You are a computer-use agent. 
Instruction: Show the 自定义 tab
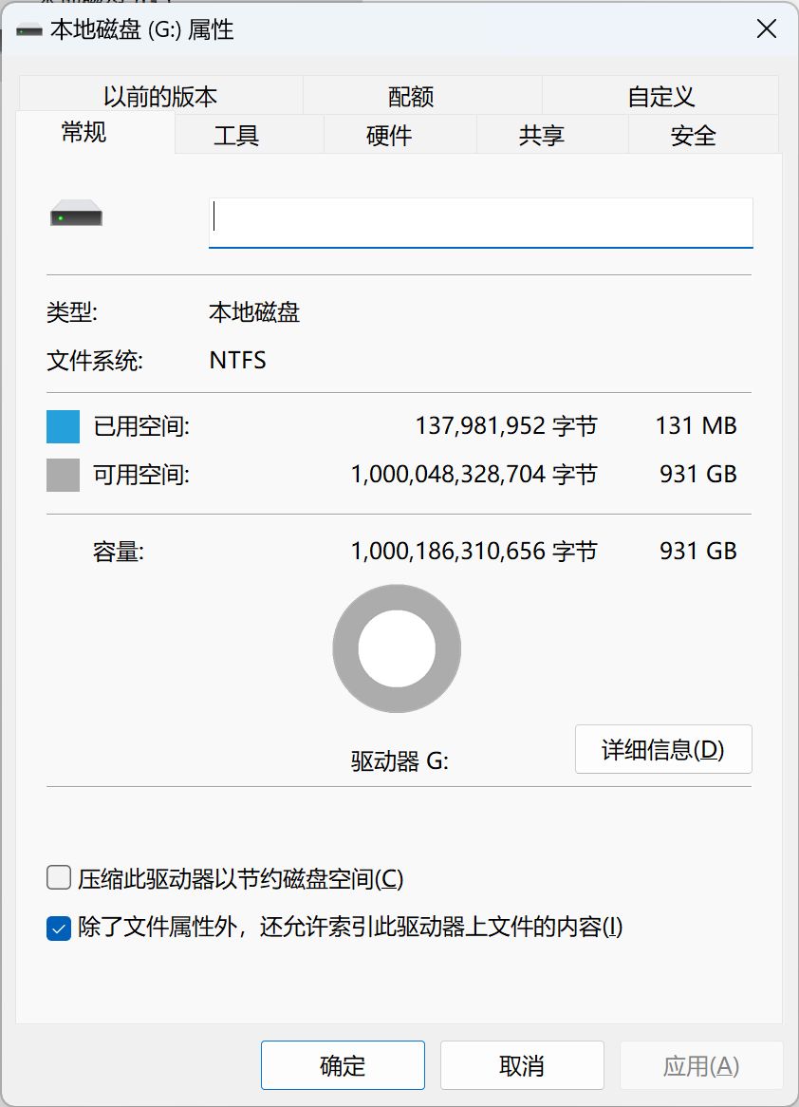click(661, 96)
